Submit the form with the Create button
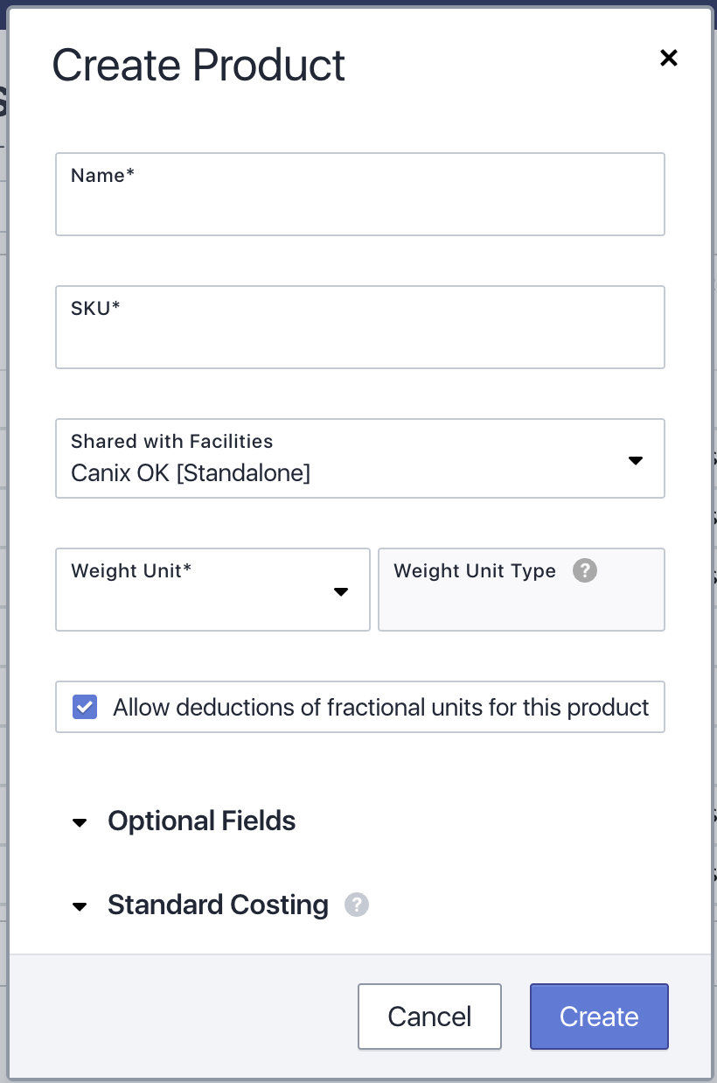This screenshot has width=717, height=1083. [599, 1017]
